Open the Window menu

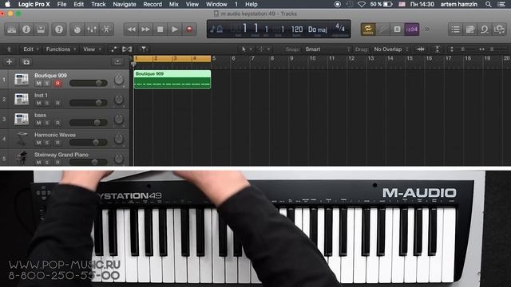point(216,4)
